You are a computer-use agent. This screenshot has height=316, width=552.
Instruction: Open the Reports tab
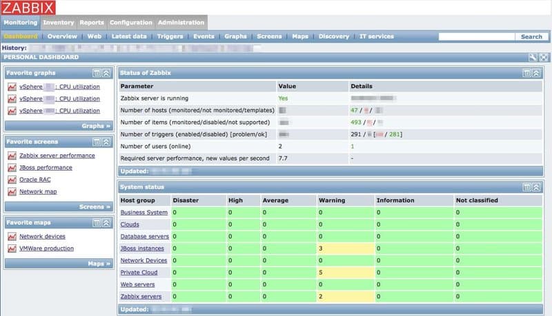point(92,23)
